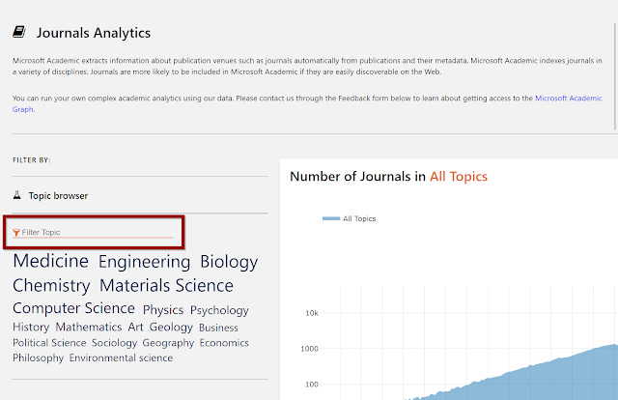This screenshot has width=618, height=400.
Task: Pick the Sociology topic
Action: click(114, 343)
